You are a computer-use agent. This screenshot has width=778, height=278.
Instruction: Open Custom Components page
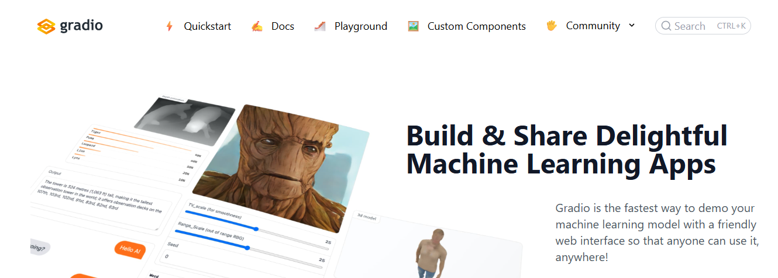pos(477,26)
